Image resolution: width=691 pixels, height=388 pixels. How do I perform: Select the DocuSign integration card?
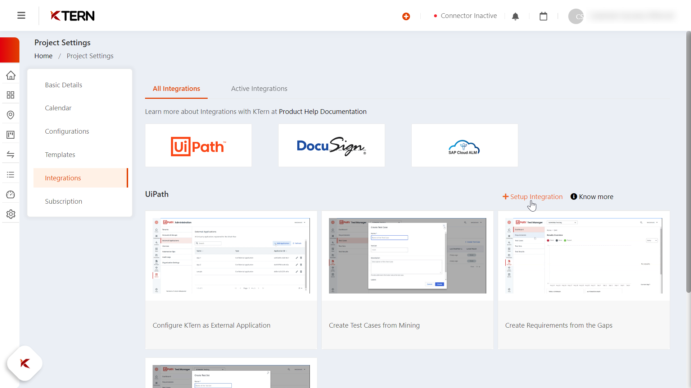pos(331,145)
